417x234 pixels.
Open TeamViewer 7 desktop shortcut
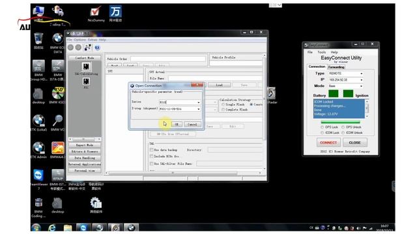[x=38, y=179]
